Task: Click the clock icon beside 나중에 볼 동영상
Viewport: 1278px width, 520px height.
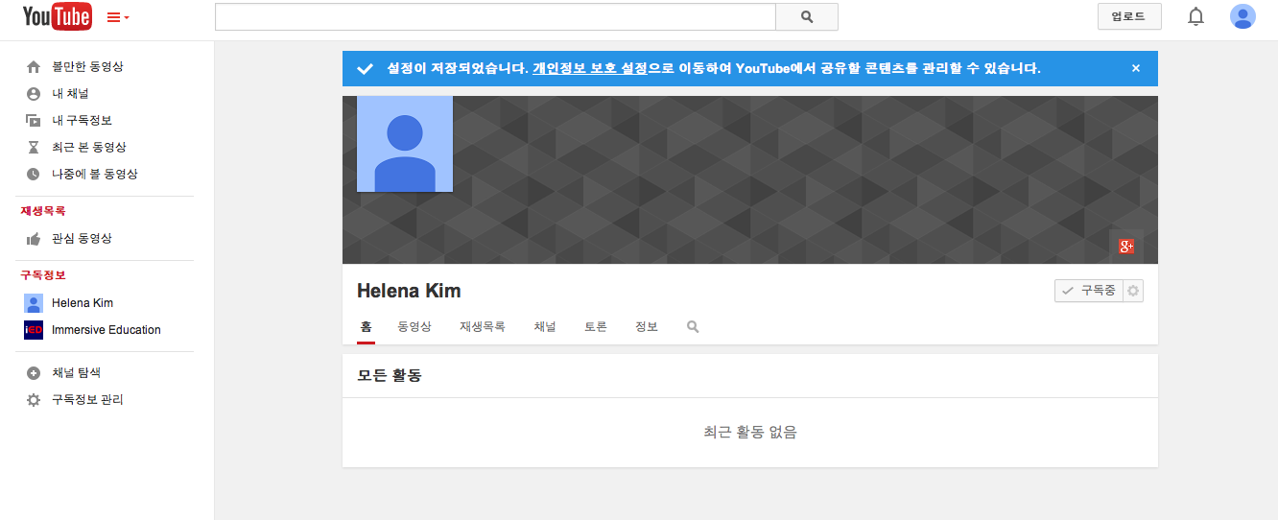Action: click(34, 175)
